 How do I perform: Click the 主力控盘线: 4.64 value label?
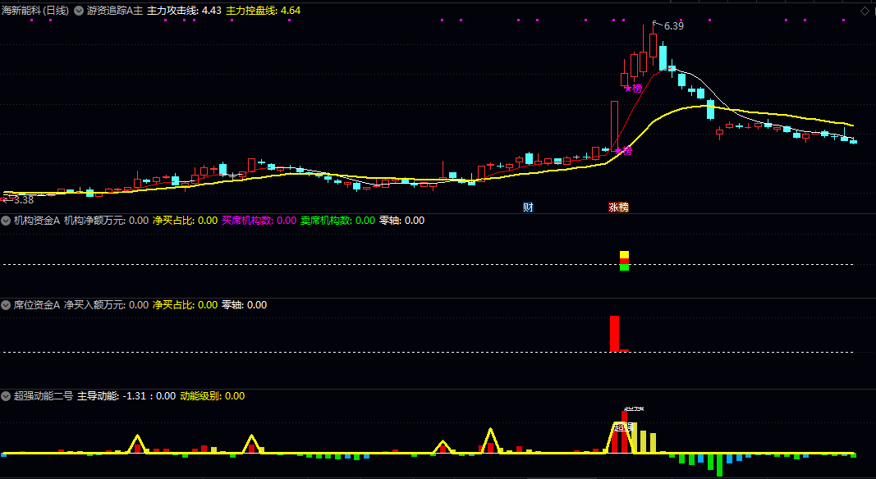click(264, 11)
